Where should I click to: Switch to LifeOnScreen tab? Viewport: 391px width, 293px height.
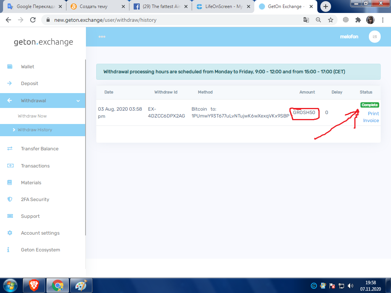(x=223, y=6)
